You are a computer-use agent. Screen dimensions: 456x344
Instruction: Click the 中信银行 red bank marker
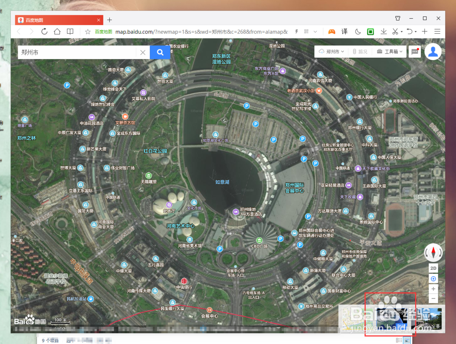tap(184, 281)
